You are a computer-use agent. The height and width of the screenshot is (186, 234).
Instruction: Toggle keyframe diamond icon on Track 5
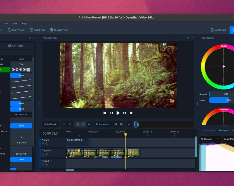(x=47, y=144)
